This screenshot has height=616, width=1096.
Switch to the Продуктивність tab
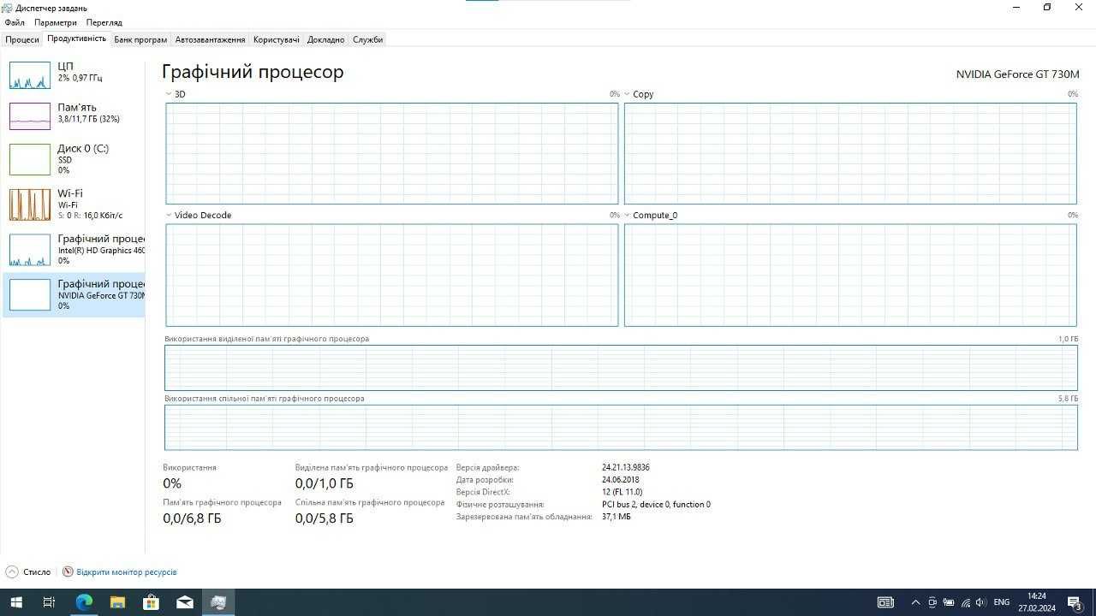[x=77, y=38]
